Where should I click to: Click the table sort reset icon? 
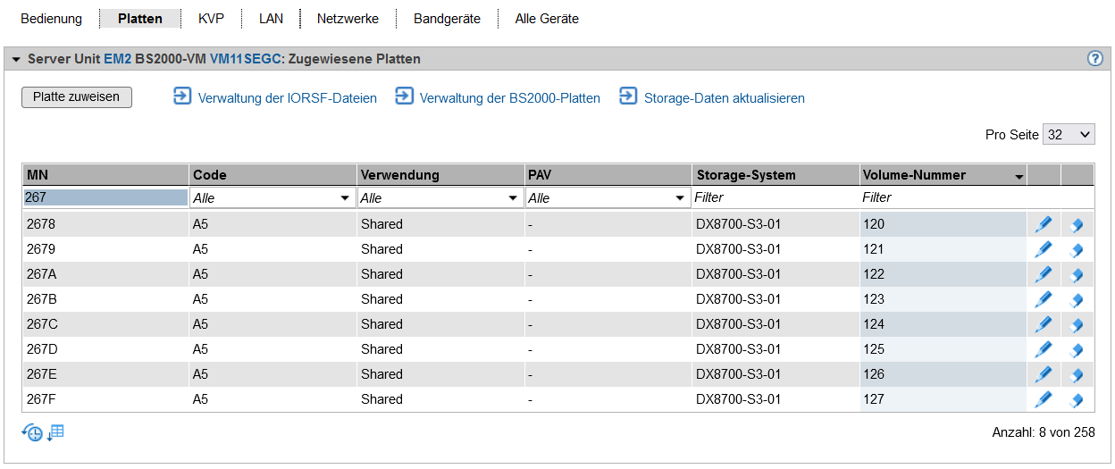pos(56,432)
